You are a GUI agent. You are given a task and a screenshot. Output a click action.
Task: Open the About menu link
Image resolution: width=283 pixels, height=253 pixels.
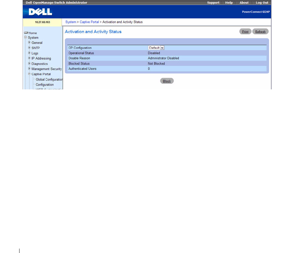[244, 3]
